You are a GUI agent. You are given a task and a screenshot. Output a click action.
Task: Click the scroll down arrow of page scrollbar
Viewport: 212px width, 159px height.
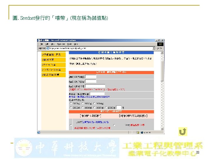pos(162,129)
